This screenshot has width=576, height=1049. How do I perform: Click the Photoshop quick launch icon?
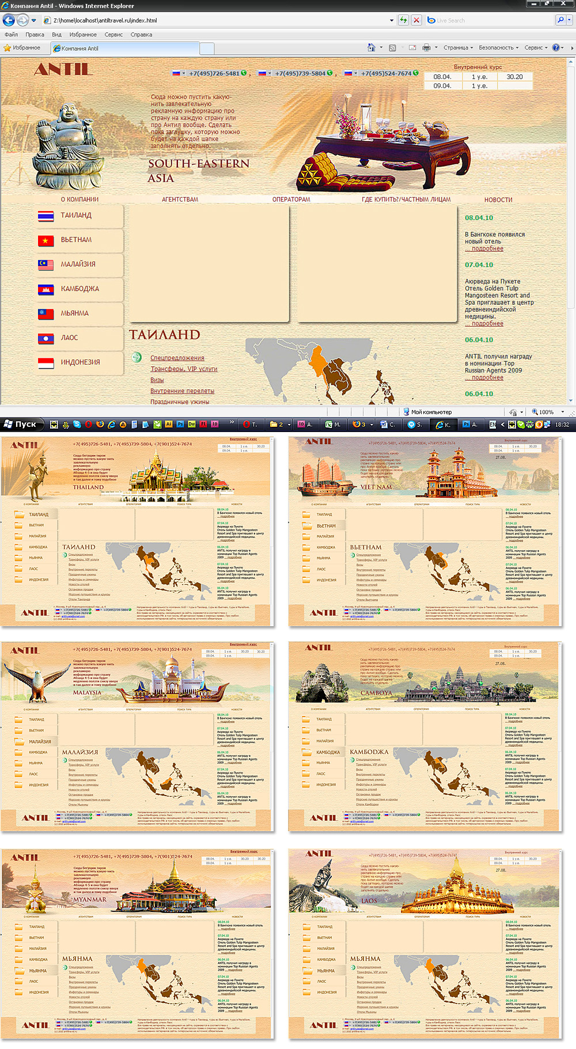coord(180,424)
